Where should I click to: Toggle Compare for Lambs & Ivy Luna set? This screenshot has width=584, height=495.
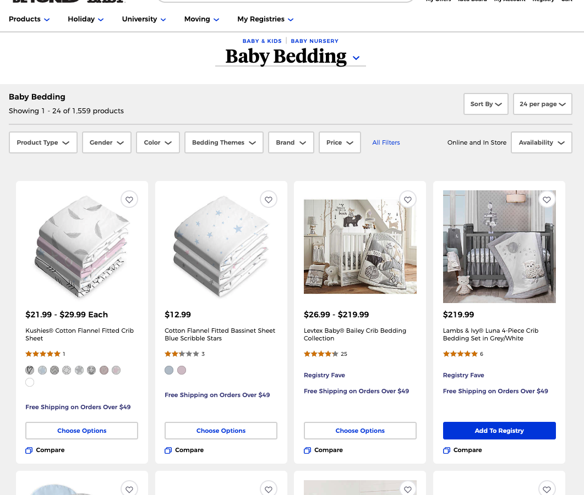pyautogui.click(x=462, y=450)
